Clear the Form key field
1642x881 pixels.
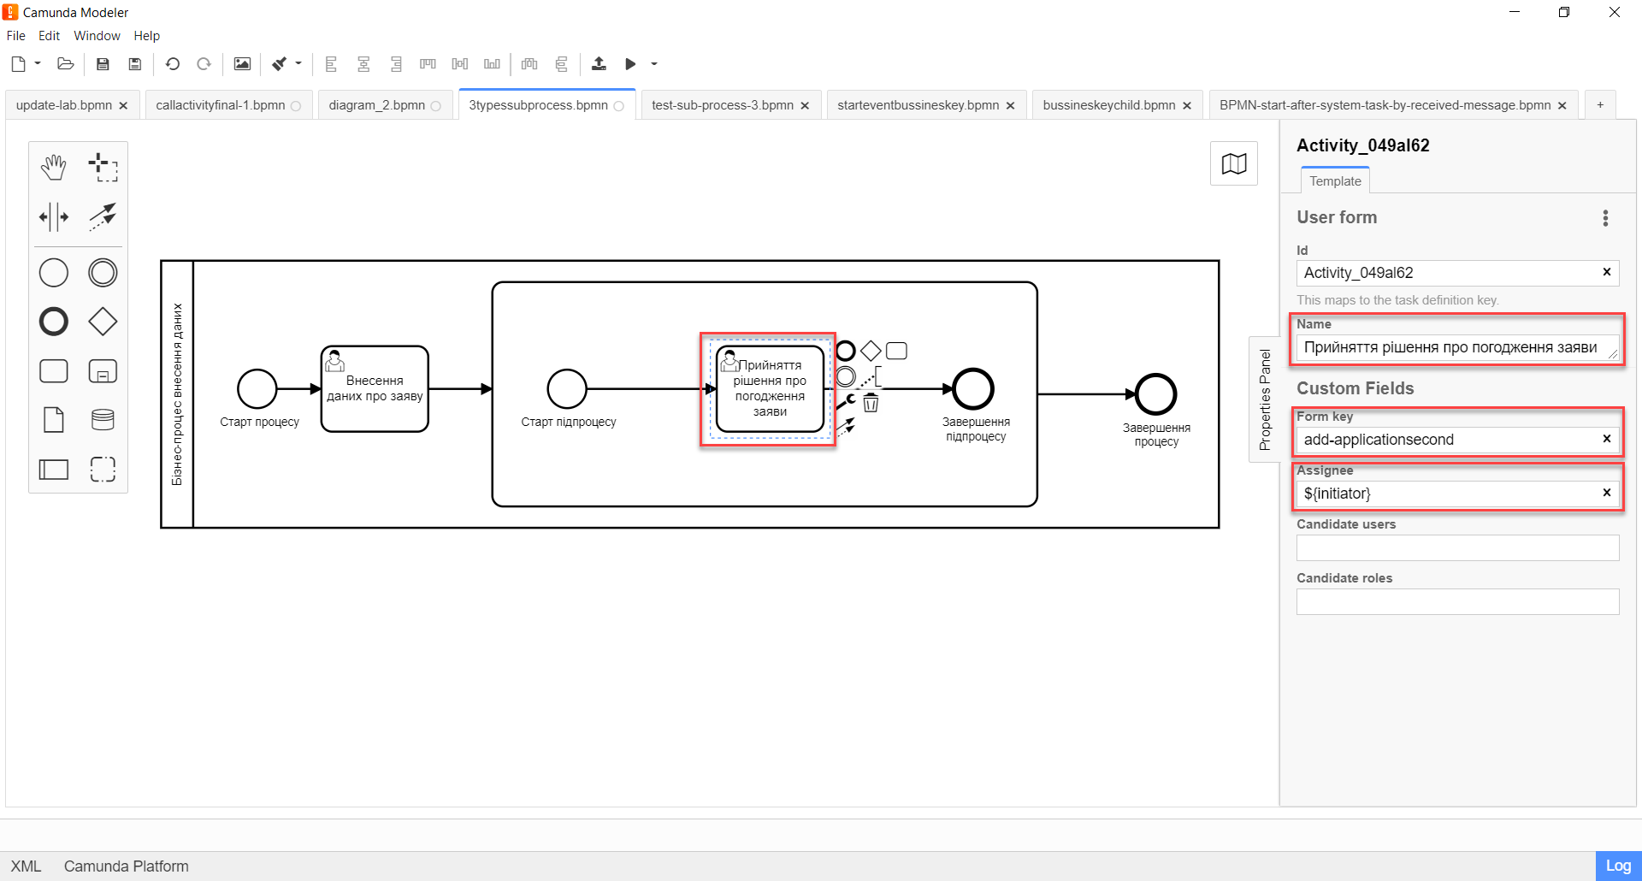pyautogui.click(x=1606, y=439)
